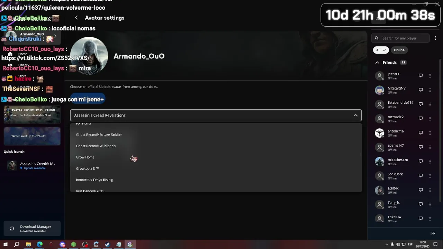Viewport: 443px width, 249px height.
Task: Click micacherazo's friend avatar
Action: 380,162
